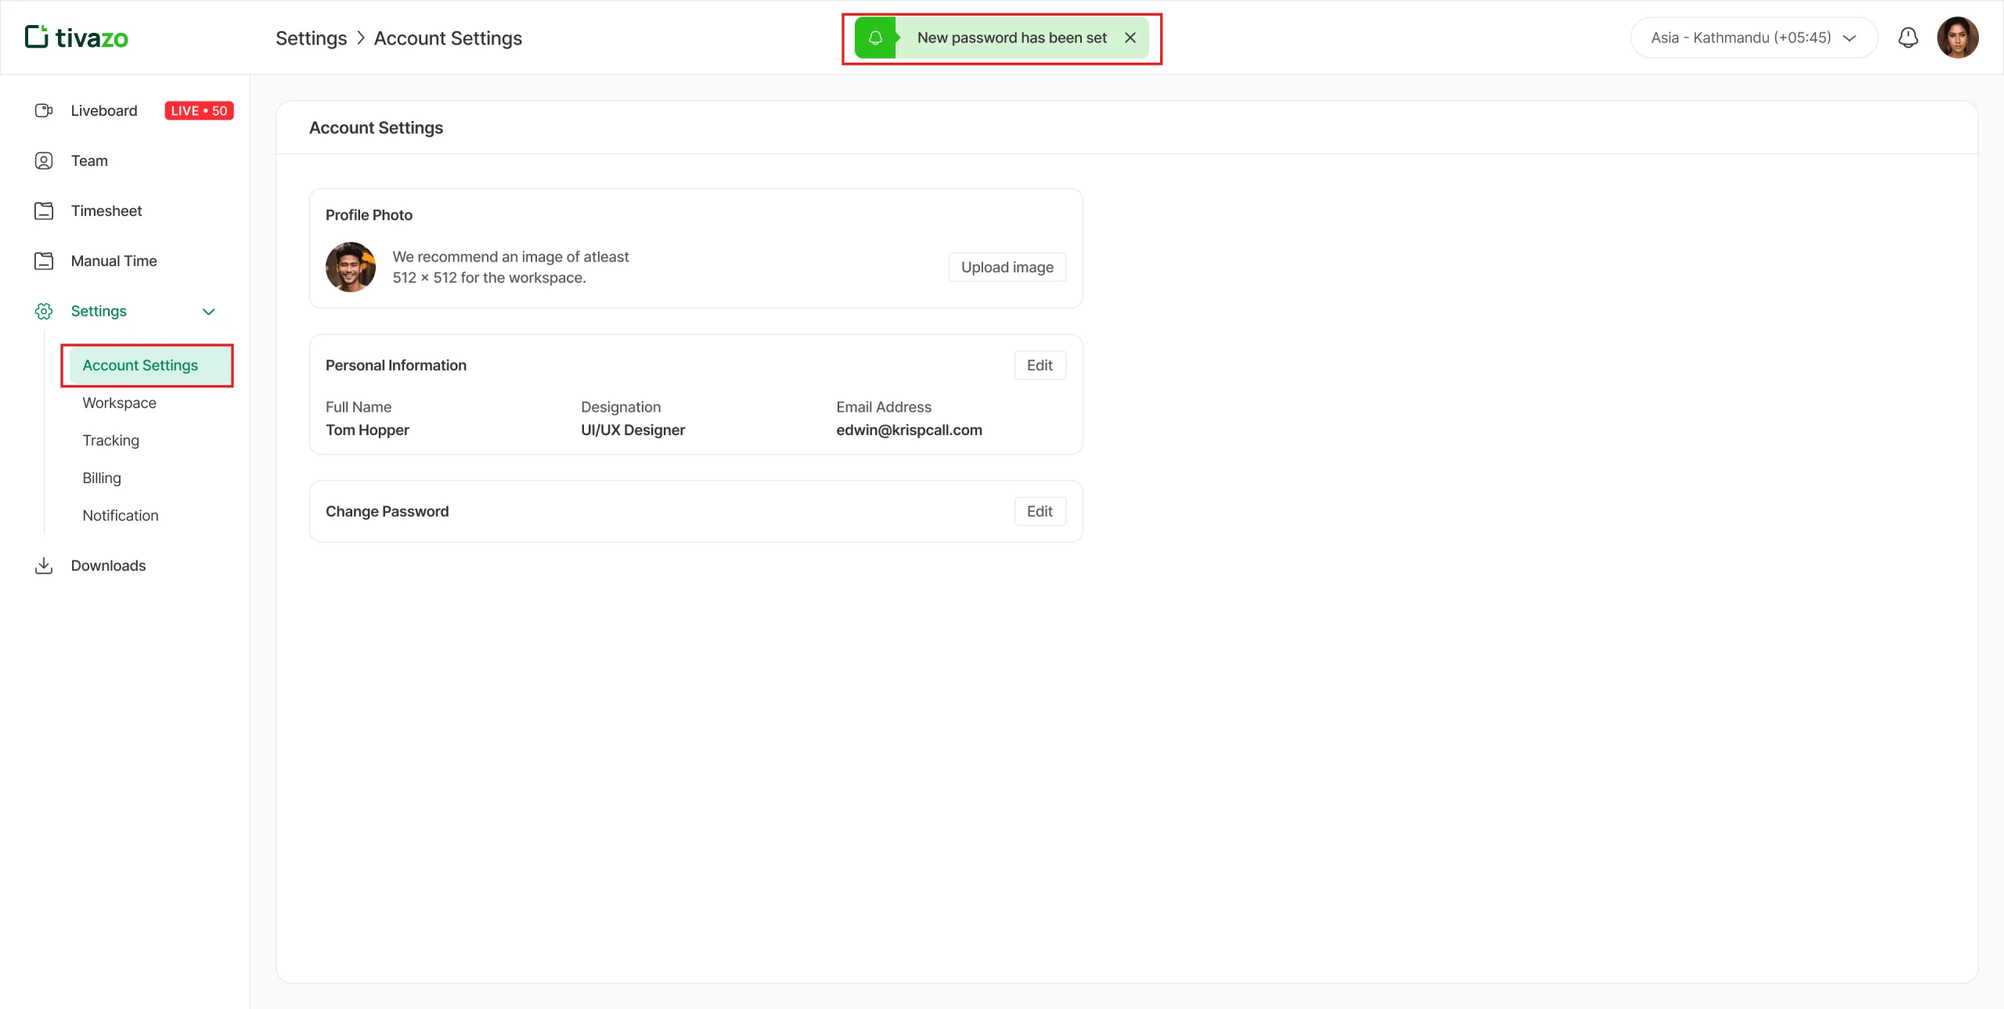
Task: Click the Timesheet icon in sidebar
Action: [44, 211]
